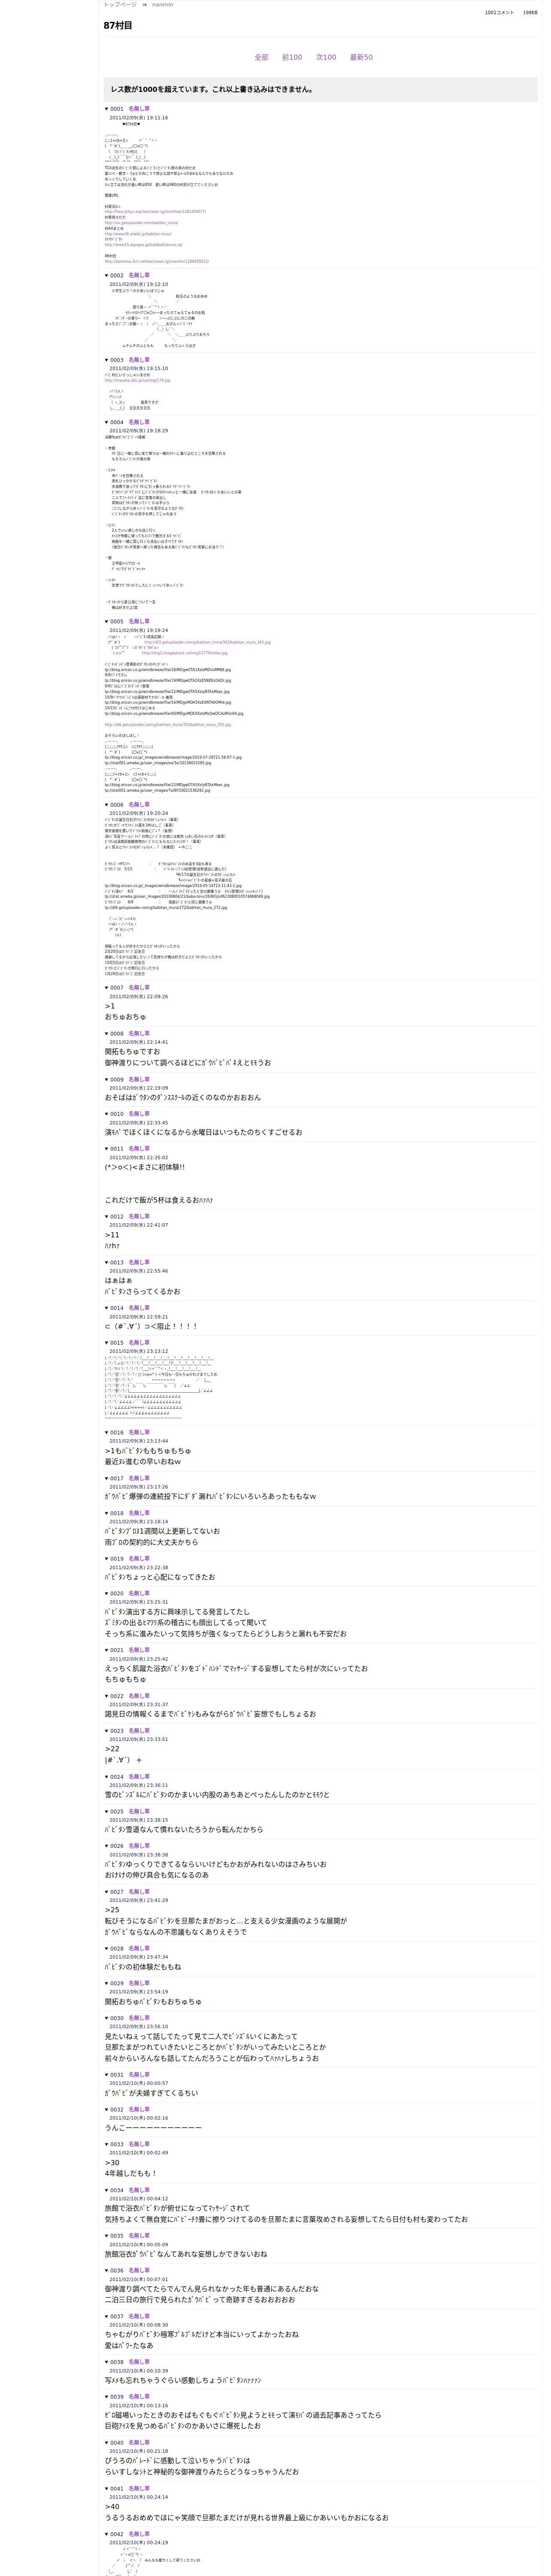Click the >22 anchor in post 0023
The height and width of the screenshot is (2576, 551).
click(x=112, y=1749)
